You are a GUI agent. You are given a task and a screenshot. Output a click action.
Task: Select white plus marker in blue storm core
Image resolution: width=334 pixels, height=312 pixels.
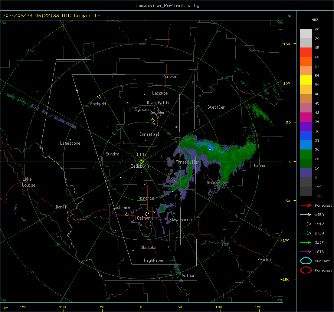210,149
